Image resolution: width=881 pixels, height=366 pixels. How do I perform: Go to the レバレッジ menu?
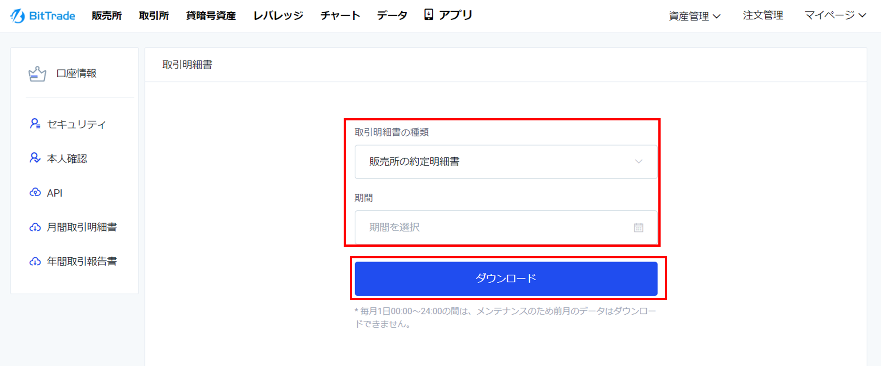tap(278, 16)
